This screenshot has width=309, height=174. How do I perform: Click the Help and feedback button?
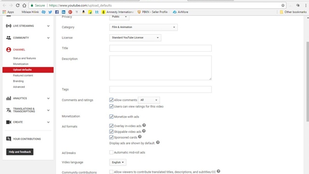[20, 152]
